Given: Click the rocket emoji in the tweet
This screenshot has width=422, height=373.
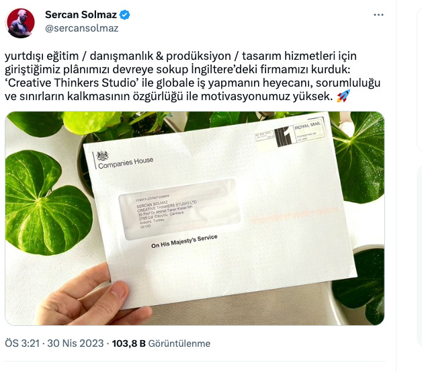Looking at the screenshot, I should [343, 96].
